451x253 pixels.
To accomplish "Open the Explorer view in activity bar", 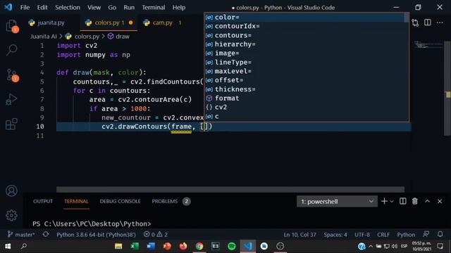I will [x=11, y=26].
